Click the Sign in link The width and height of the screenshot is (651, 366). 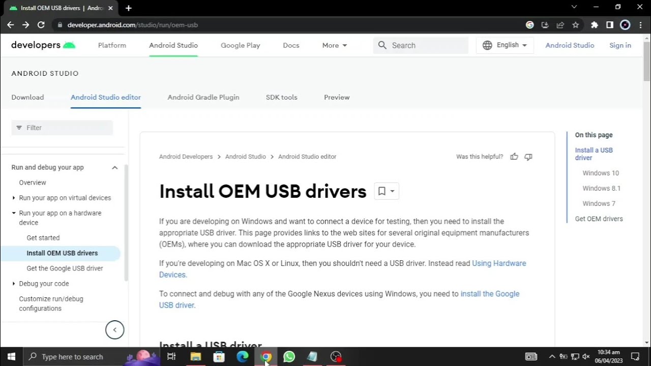coord(620,45)
